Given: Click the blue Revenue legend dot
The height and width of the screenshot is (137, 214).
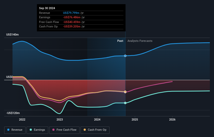Looking at the screenshot, I should point(8,130).
